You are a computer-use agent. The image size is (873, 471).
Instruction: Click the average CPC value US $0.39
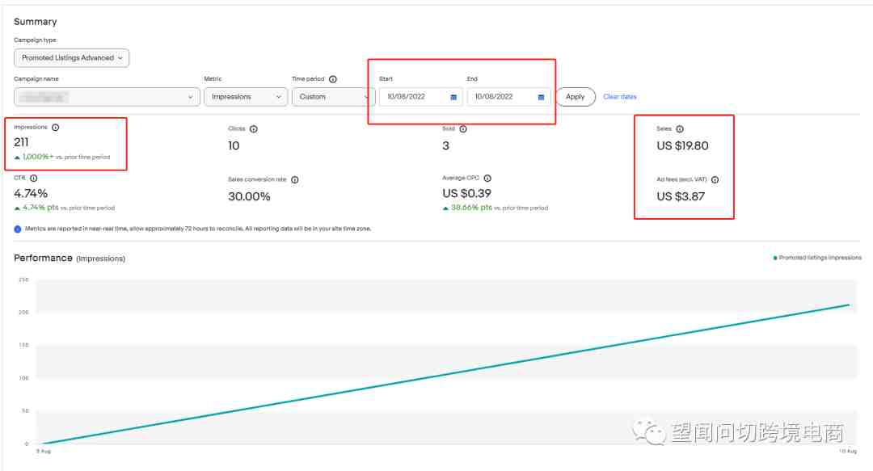pyautogui.click(x=466, y=194)
